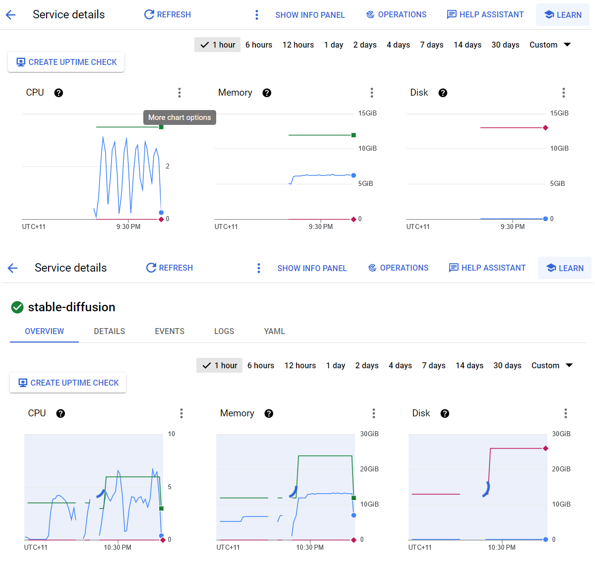Open lower HELP ASSISTANT
Viewport: 595px width, 569px height.
pyautogui.click(x=487, y=268)
